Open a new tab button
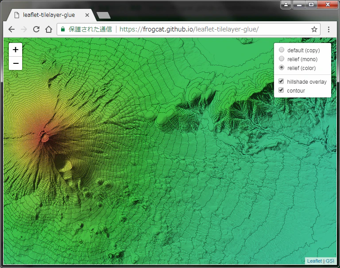Image resolution: width=340 pixels, height=268 pixels. (104, 16)
